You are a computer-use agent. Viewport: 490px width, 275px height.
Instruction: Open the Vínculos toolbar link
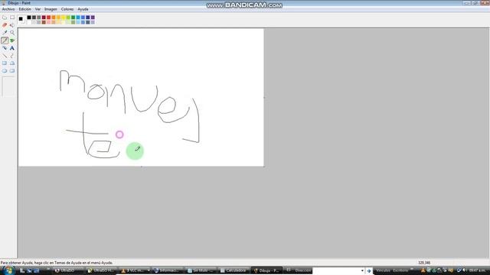click(383, 270)
